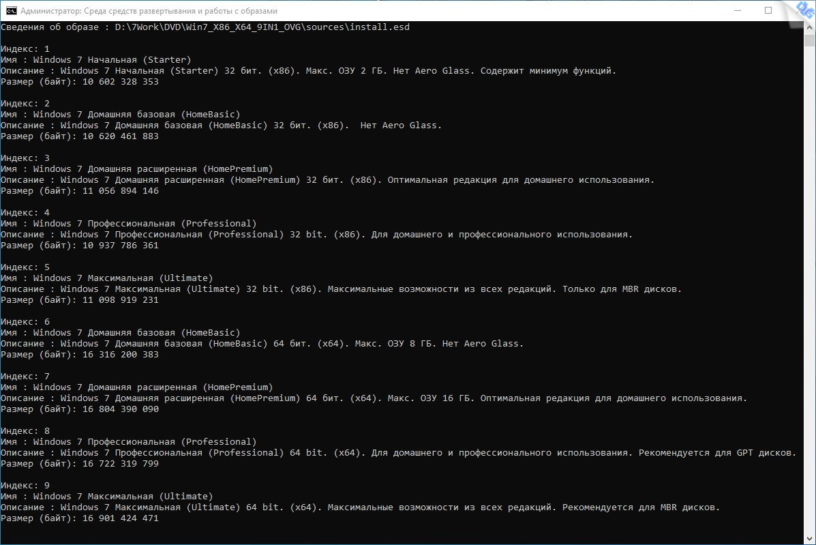Click the Professional 64 bit description line
Screen dimensions: 816x545
(x=398, y=454)
